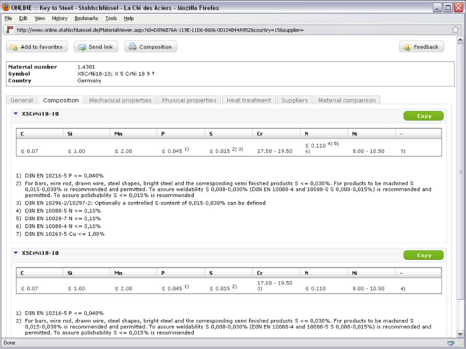Viewport: 466px width, 349px height.
Task: Open the Edit menu
Action: click(x=23, y=19)
